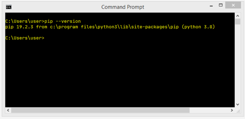Click the horizontal scrollbar right arrow
The height and width of the screenshot is (119, 245).
[x=232, y=110]
